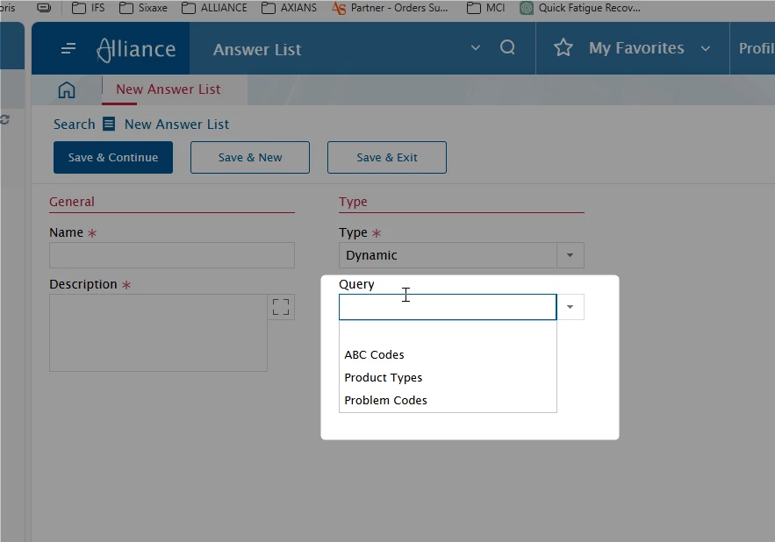Toggle the Query dropdown arrow
This screenshot has height=542, width=775.
click(x=570, y=307)
